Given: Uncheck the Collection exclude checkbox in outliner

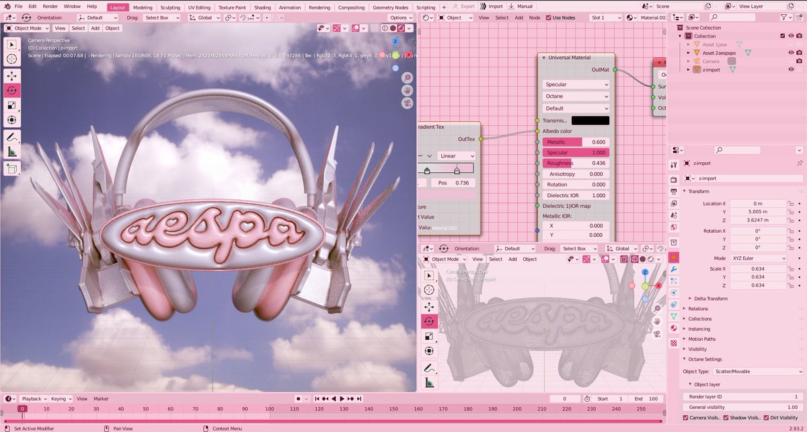Looking at the screenshot, I should click(782, 36).
